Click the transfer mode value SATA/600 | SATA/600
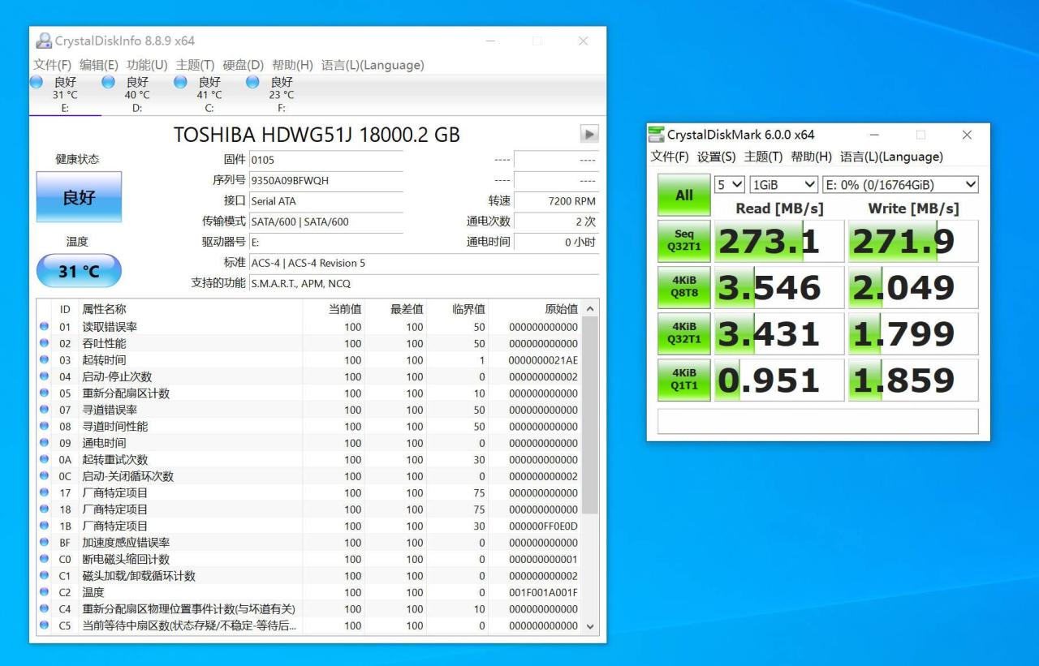 (325, 221)
